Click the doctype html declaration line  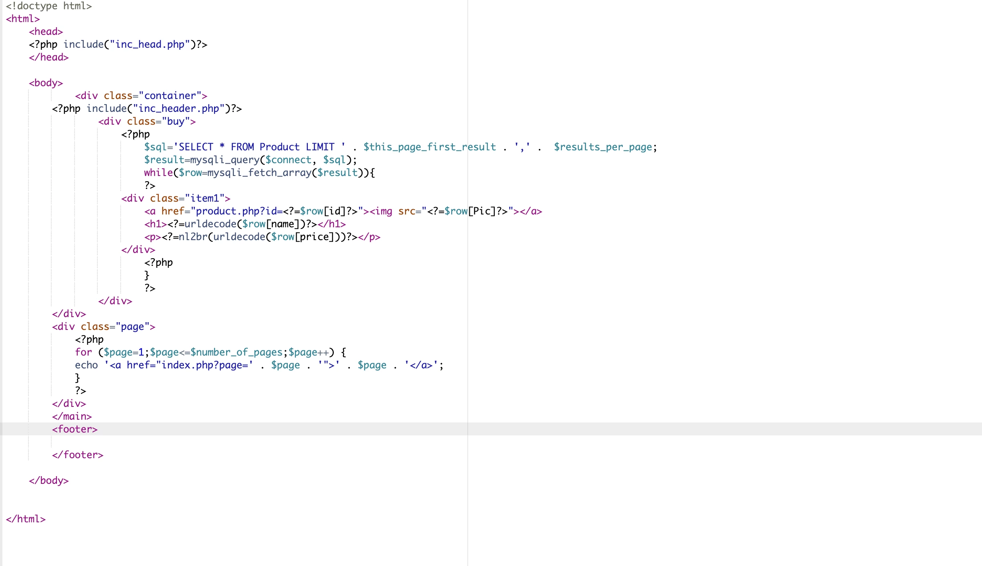[48, 6]
